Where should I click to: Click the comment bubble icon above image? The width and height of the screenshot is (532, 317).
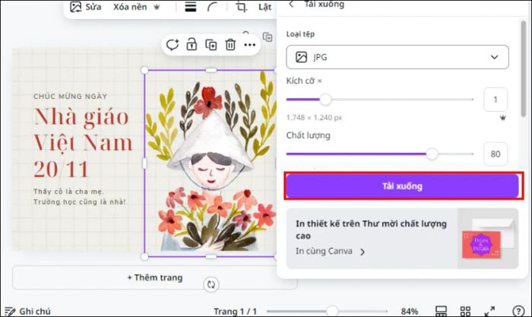pyautogui.click(x=173, y=44)
